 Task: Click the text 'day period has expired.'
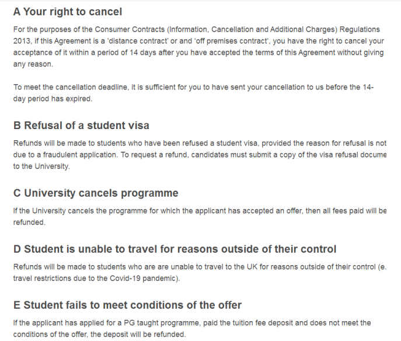click(53, 99)
